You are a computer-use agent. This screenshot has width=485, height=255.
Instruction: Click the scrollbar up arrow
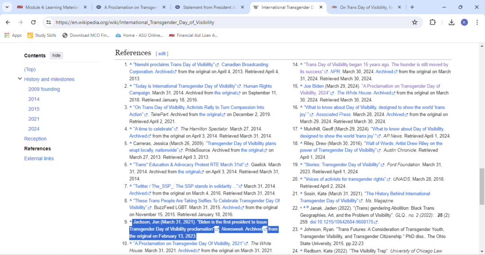click(482, 46)
